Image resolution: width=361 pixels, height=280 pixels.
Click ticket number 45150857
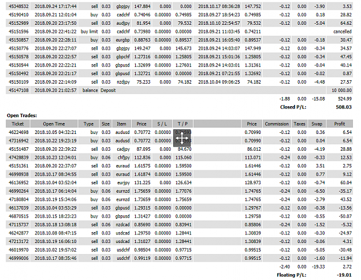pyautogui.click(x=18, y=40)
